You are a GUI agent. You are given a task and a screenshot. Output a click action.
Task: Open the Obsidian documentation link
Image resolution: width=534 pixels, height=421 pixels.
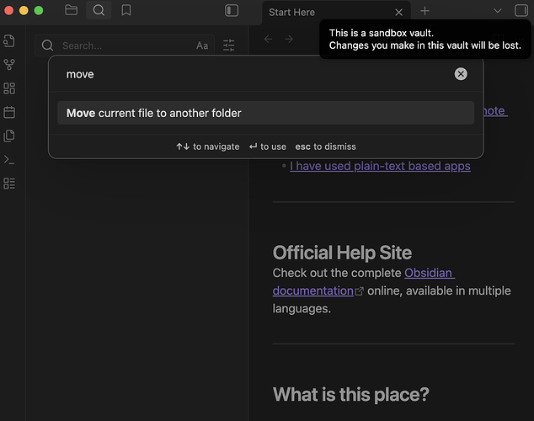click(x=430, y=274)
